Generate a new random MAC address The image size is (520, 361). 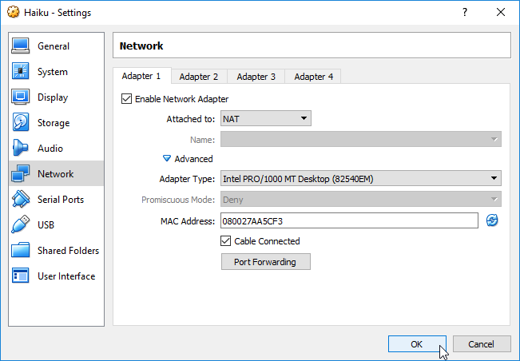pyautogui.click(x=492, y=220)
